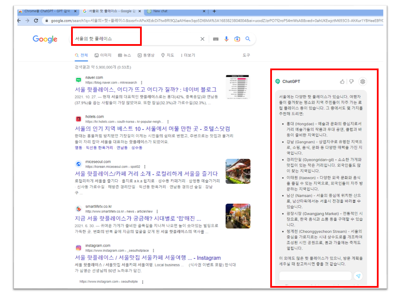This screenshot has width=400, height=298.
Task: Submit search with the magnifier icon
Action: coord(248,39)
